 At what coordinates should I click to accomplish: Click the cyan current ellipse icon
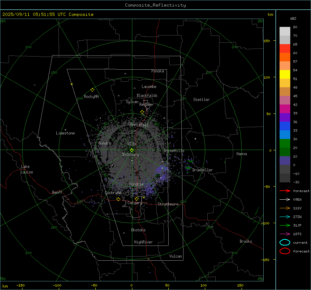(285, 242)
